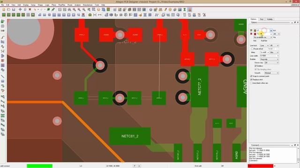300x168 pixels.
Task: Click the red X Delete icon
Action: [30, 9]
